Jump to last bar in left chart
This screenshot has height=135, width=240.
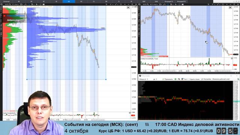tap(128, 7)
